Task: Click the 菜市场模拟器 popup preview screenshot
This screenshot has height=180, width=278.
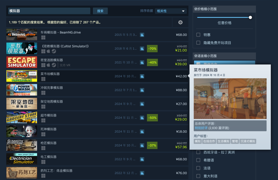Action: point(230,99)
